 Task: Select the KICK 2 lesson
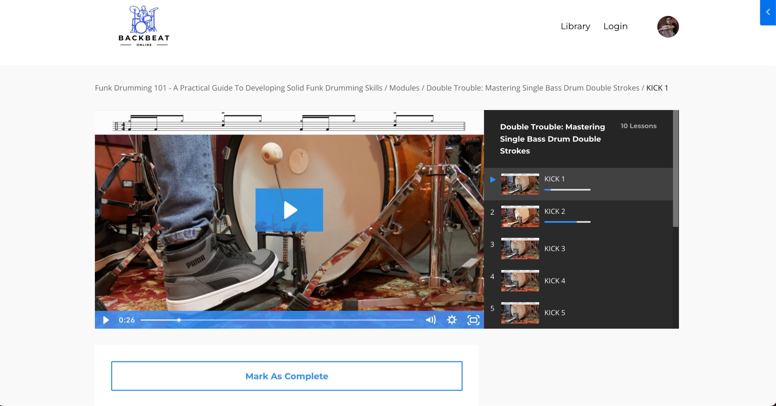coord(554,212)
